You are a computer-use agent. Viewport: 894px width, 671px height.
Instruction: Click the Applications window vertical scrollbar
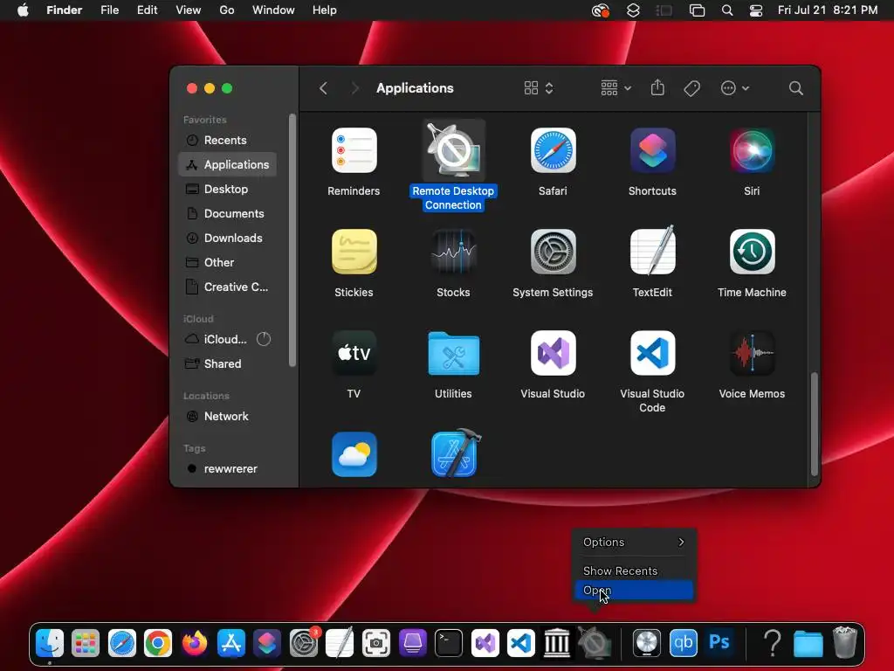[815, 424]
